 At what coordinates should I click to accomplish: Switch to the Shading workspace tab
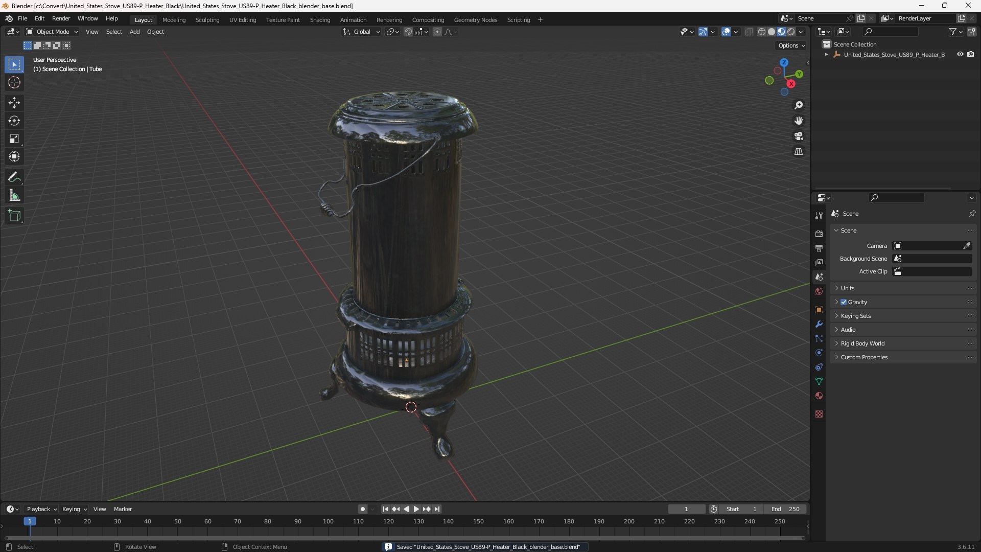click(320, 20)
